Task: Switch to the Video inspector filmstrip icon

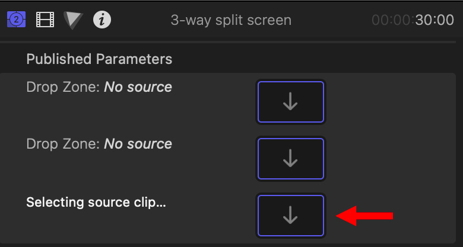Action: tap(45, 20)
